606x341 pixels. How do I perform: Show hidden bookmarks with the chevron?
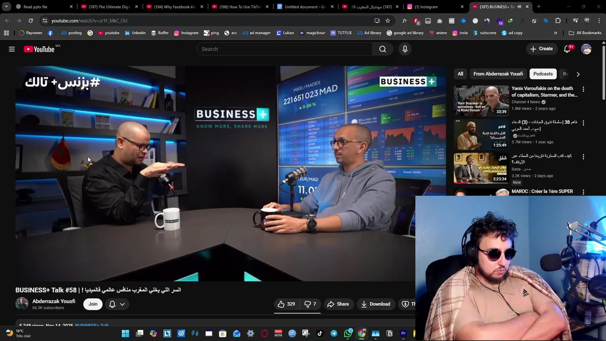(x=555, y=33)
